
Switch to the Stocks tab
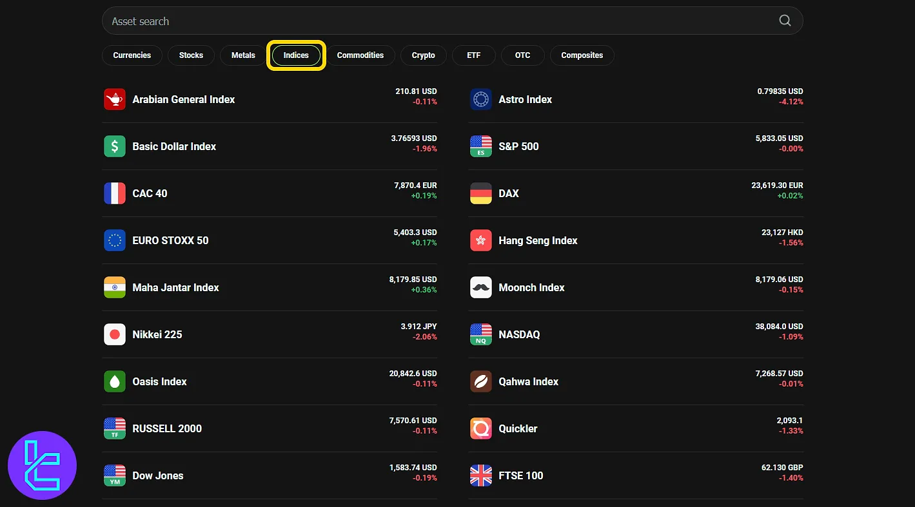pos(191,55)
